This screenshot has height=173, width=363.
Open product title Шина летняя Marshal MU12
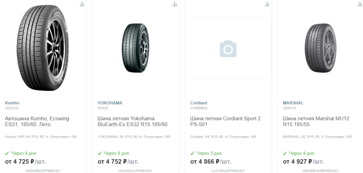click(x=316, y=121)
